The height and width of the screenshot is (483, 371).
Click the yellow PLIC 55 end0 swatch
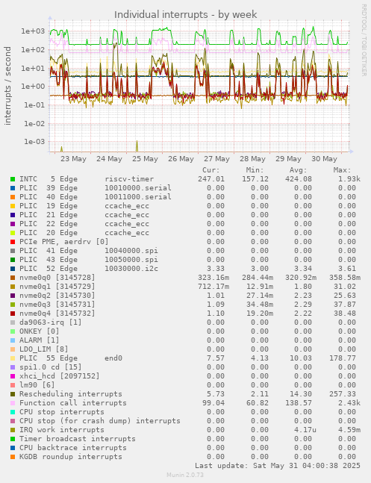click(x=13, y=358)
